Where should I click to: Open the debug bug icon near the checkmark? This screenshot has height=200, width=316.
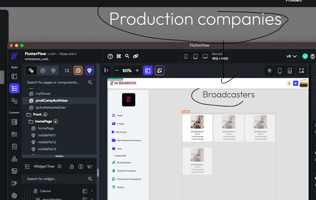tap(313, 56)
